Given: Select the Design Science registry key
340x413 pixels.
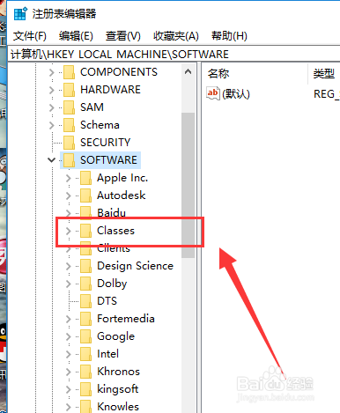Looking at the screenshot, I should [136, 266].
